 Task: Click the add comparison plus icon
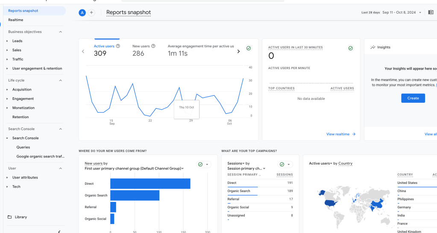pos(91,13)
